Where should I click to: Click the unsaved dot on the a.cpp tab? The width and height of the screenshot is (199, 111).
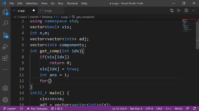click(x=34, y=10)
